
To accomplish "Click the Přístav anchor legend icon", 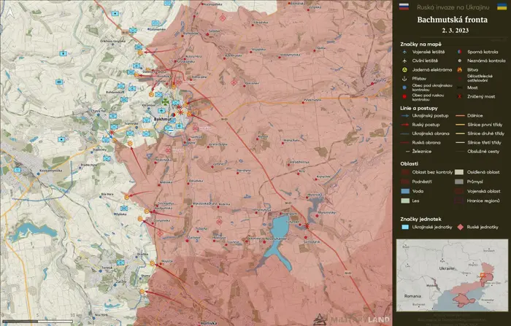I will point(404,79).
